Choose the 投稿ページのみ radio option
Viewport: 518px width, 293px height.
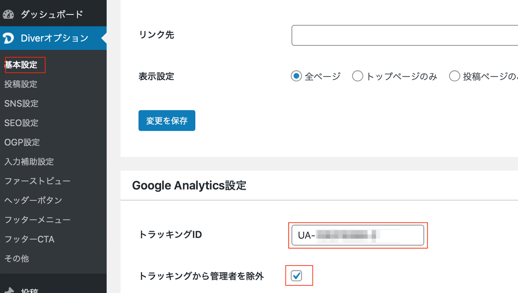[x=455, y=76]
